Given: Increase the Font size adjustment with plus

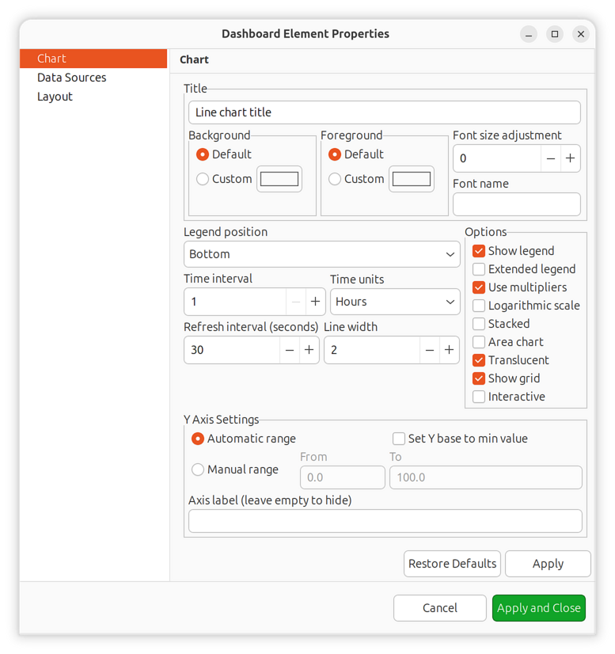Looking at the screenshot, I should pos(570,158).
